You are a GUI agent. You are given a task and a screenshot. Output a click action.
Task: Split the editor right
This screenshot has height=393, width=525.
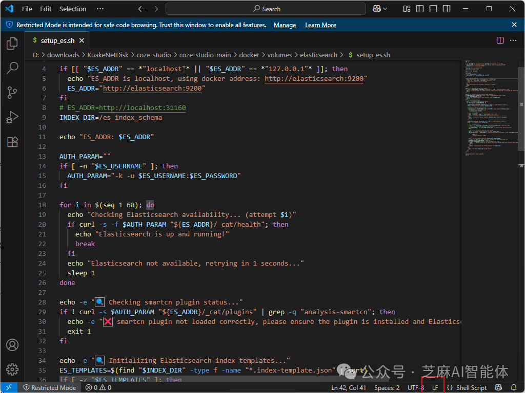pyautogui.click(x=500, y=40)
